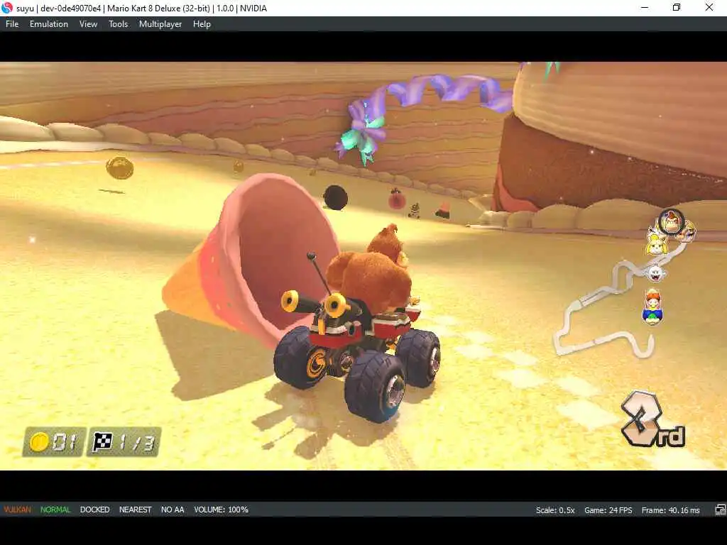This screenshot has width=727, height=545.
Task: Click the multiplayer status icon in status bar
Action: (720, 510)
